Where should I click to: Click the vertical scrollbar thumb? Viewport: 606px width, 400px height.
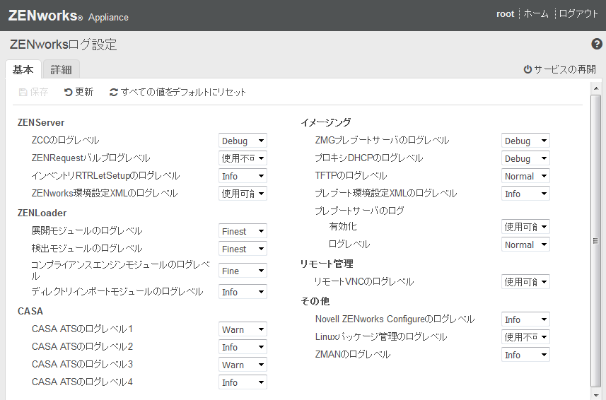tap(595, 240)
